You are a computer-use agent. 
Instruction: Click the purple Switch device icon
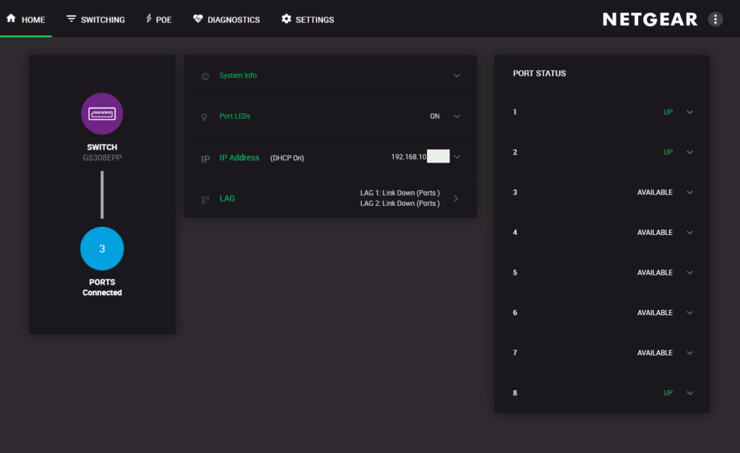pyautogui.click(x=102, y=113)
